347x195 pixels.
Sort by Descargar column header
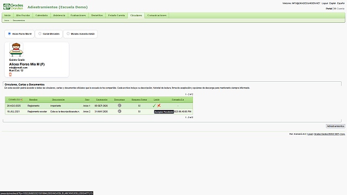point(119,100)
